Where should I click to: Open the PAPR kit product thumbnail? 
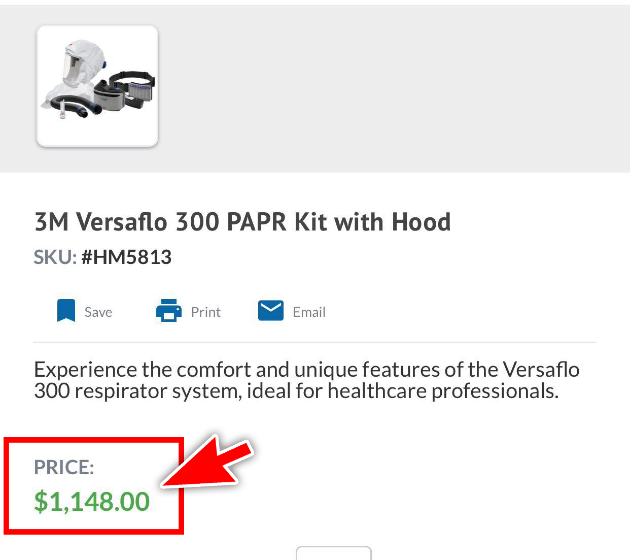[97, 86]
